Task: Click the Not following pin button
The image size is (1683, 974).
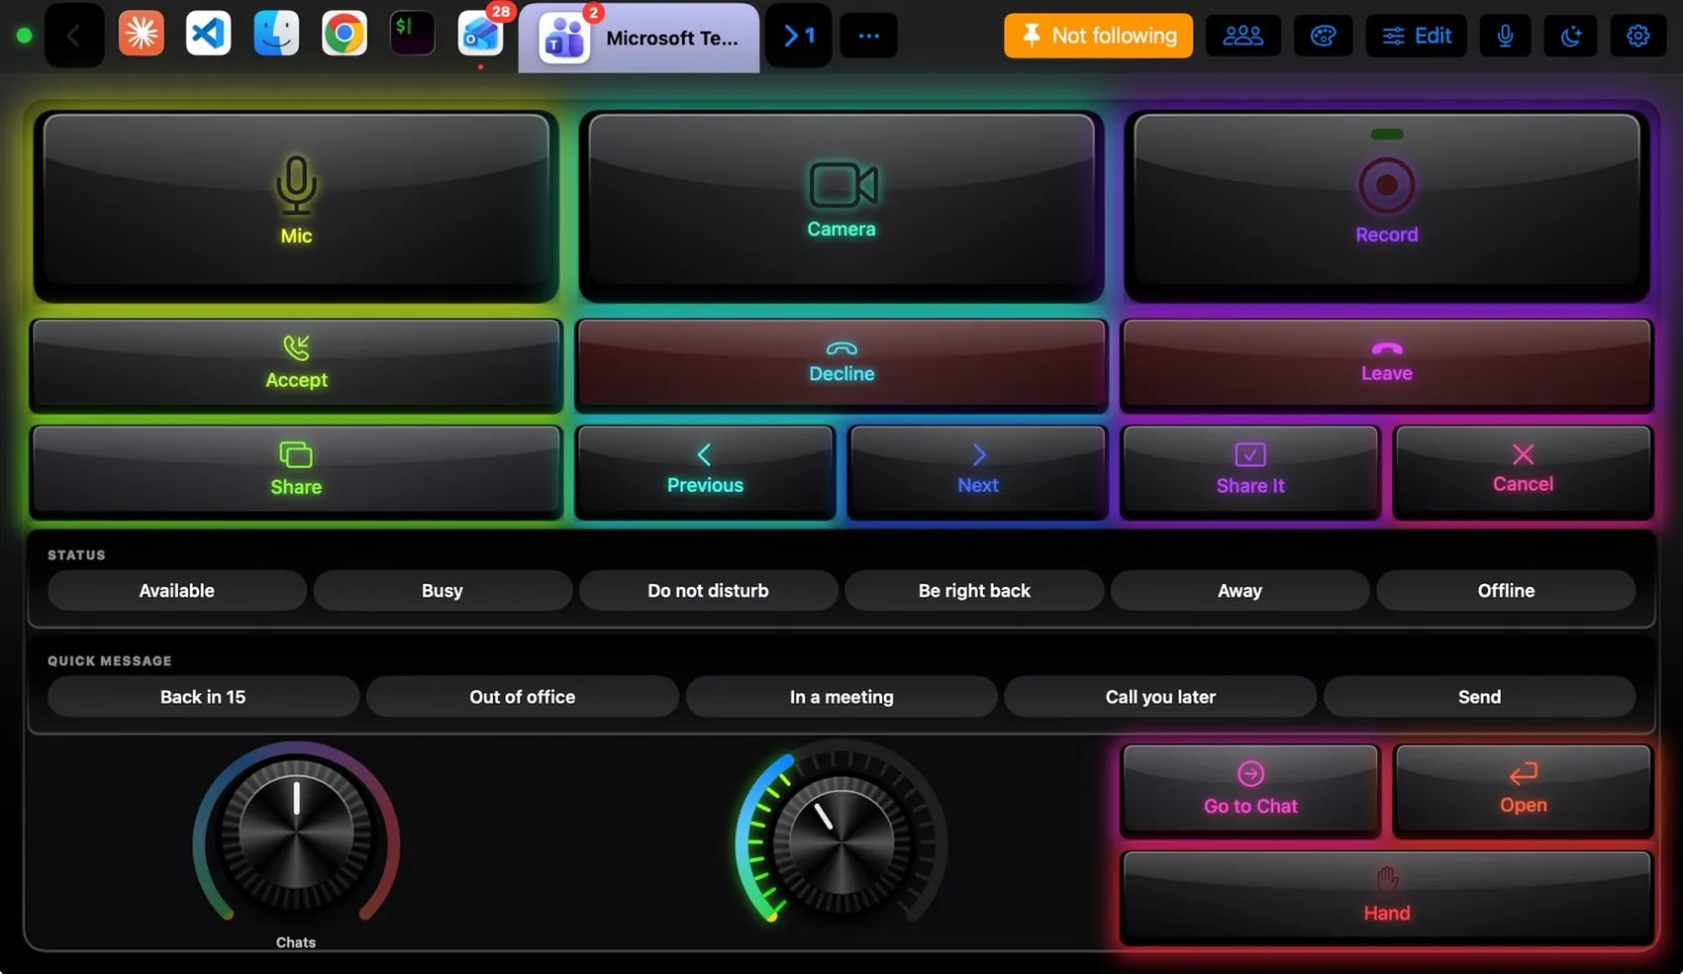Action: coord(1098,36)
